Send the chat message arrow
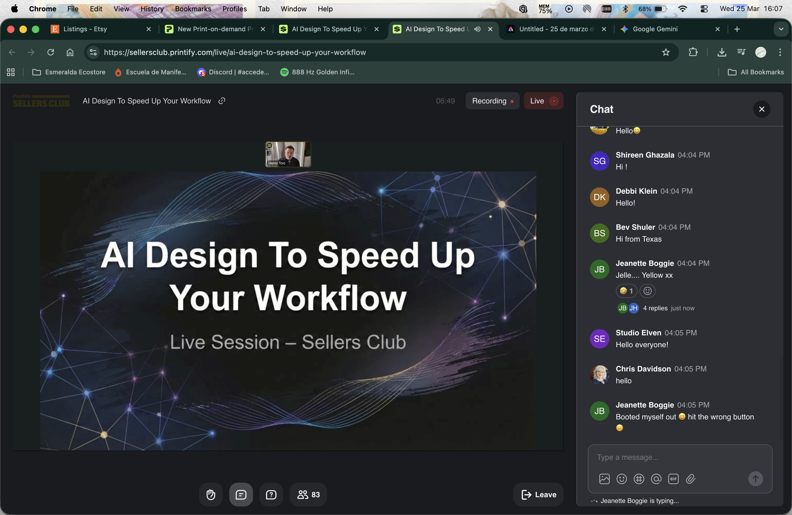 click(x=755, y=479)
